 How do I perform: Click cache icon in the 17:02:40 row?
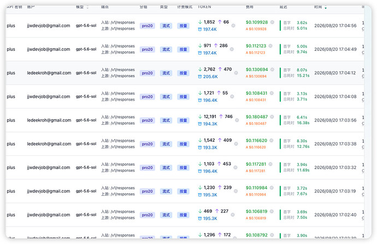(199, 218)
